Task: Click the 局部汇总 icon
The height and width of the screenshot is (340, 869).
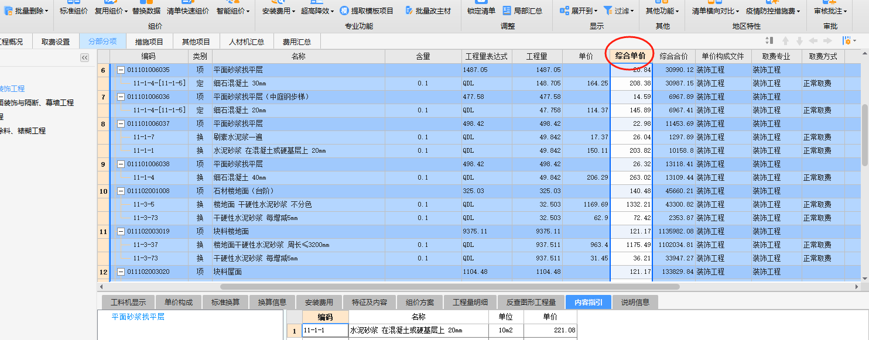Action: [x=507, y=11]
